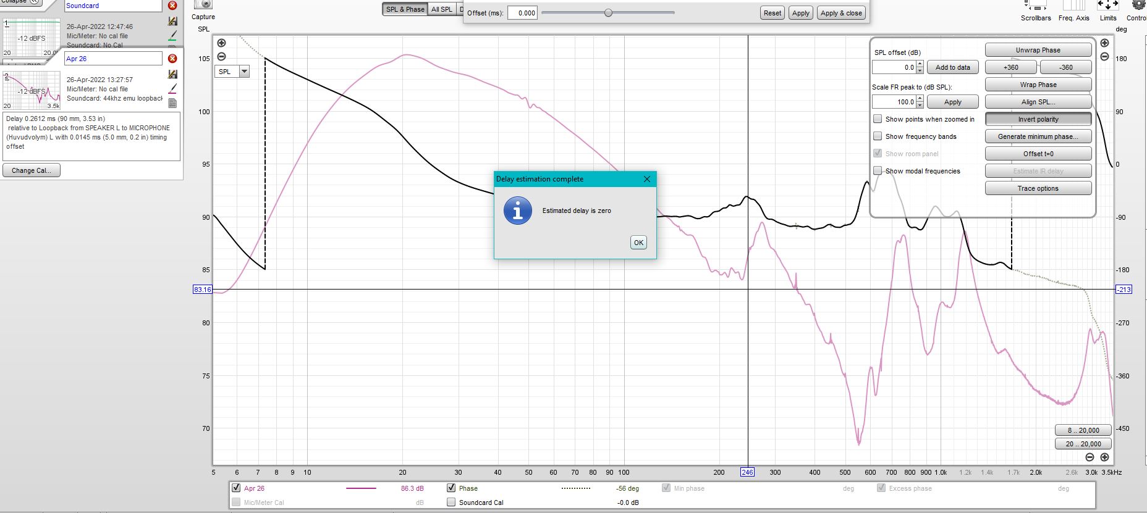Increase SPL offset with up stepper
The height and width of the screenshot is (513, 1147).
coord(920,64)
